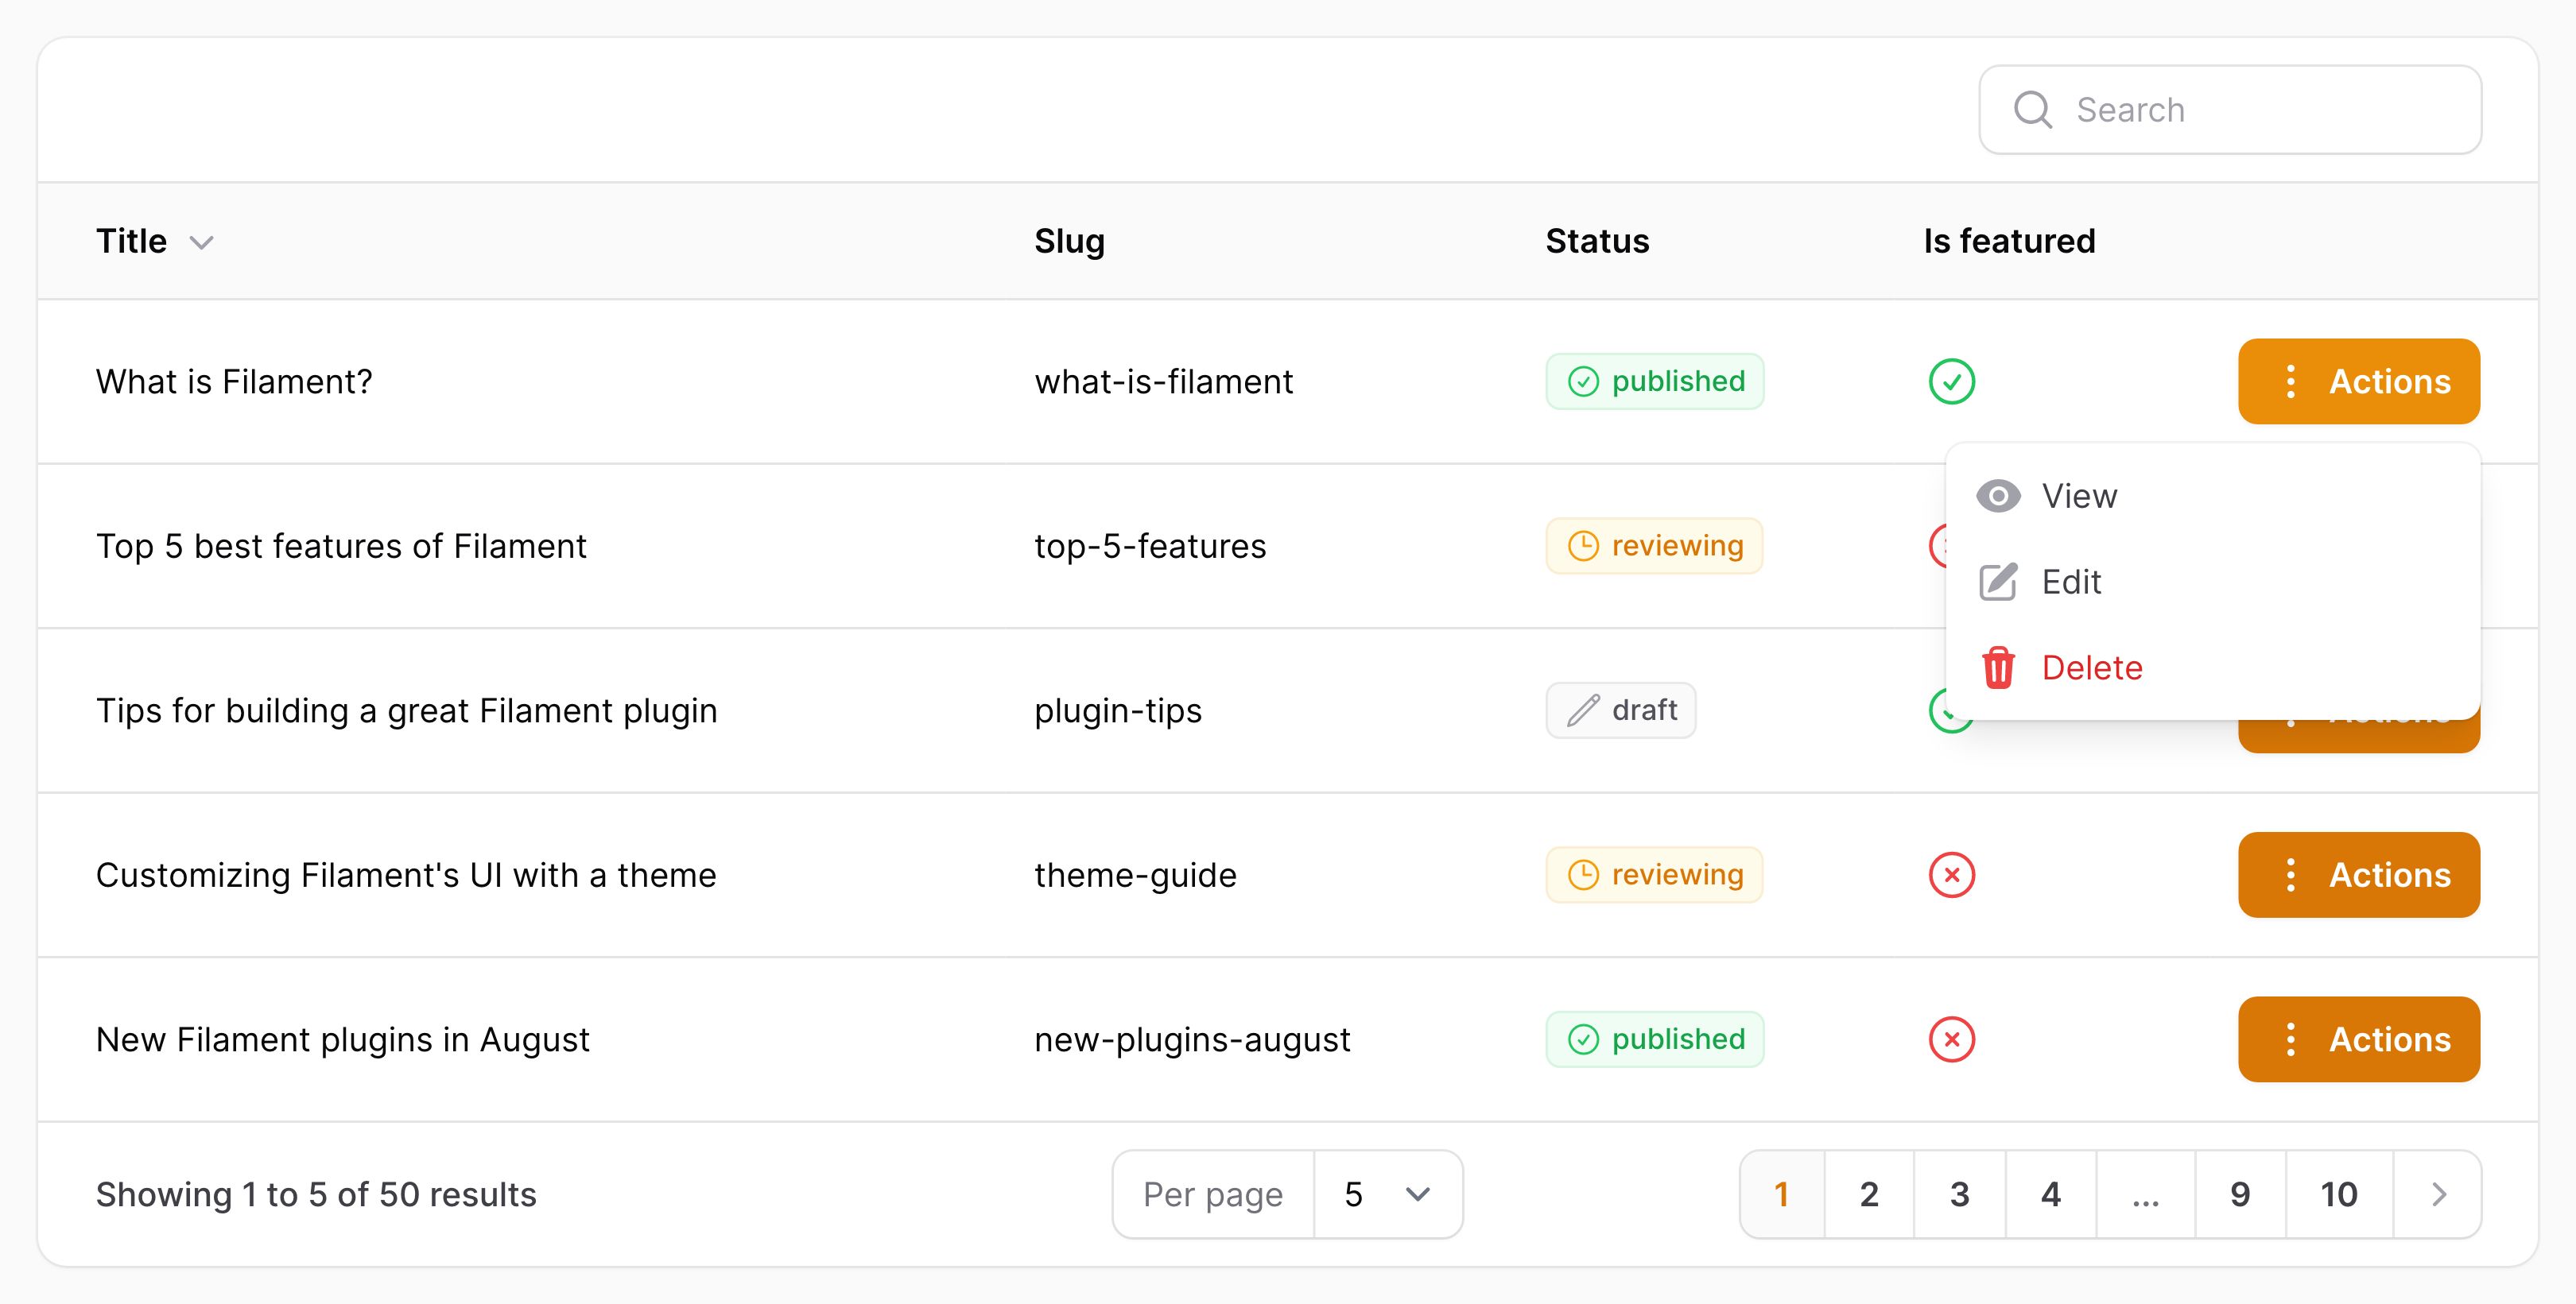2576x1304 pixels.
Task: Click the eye icon beside View
Action: click(1998, 497)
